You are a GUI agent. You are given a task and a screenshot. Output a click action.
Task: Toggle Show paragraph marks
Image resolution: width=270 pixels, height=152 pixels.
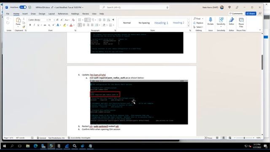tap(113, 20)
